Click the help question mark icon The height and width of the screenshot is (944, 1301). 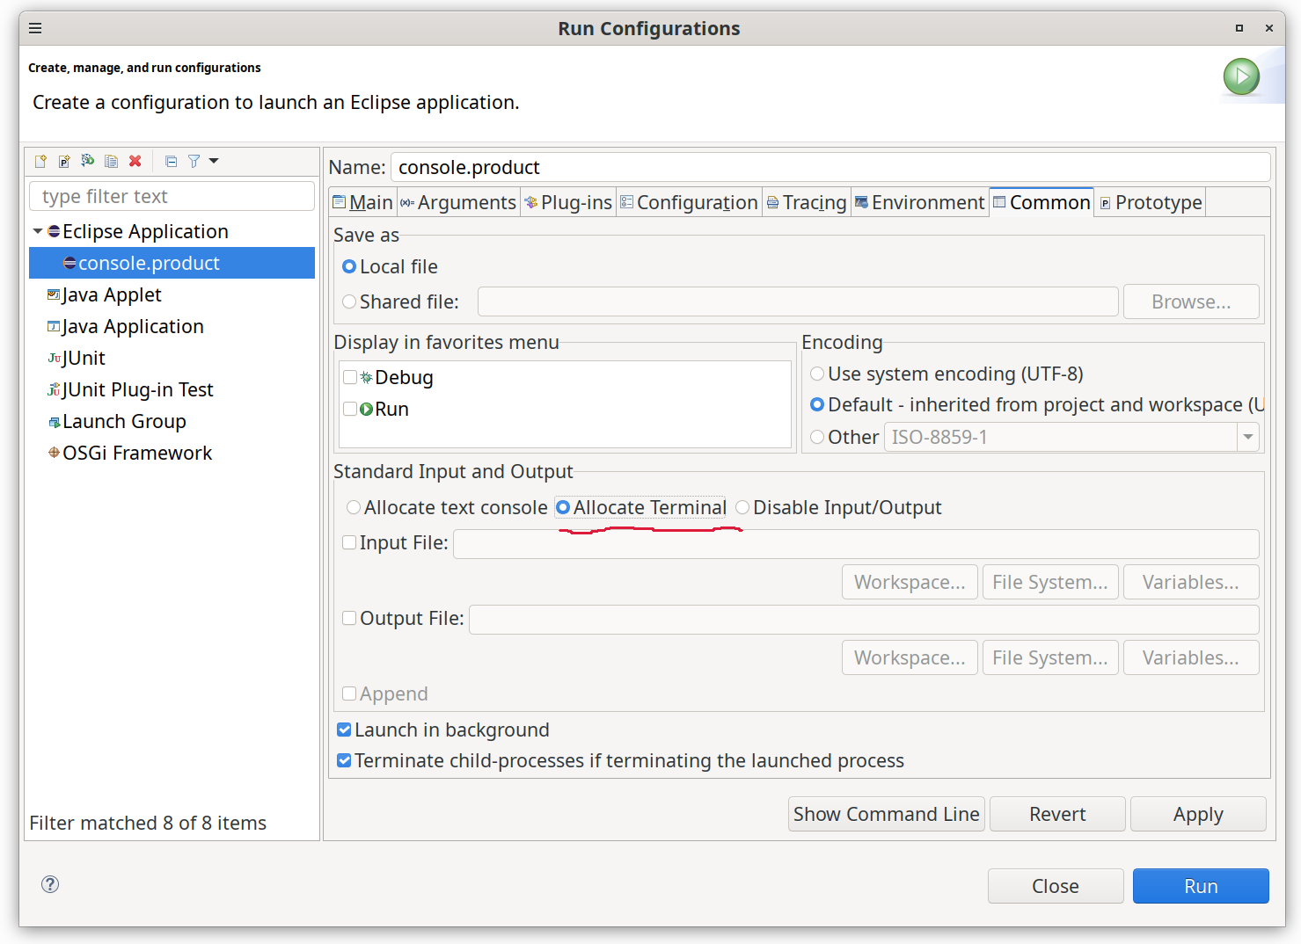pos(50,884)
